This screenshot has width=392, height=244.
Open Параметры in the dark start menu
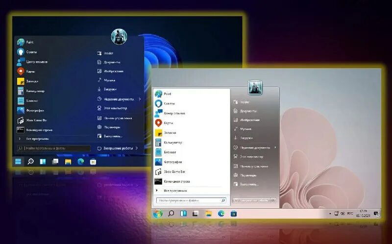(108, 127)
